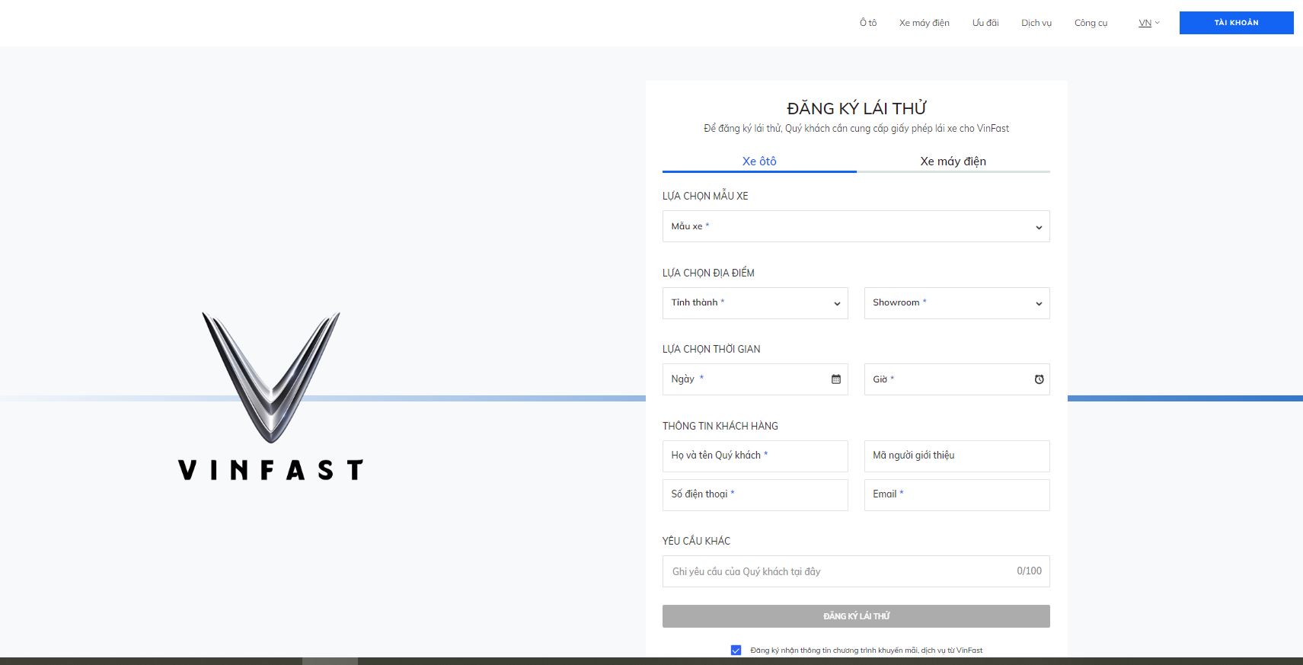Open the Xe máy điện navigation menu
This screenshot has height=665, width=1303.
(924, 23)
